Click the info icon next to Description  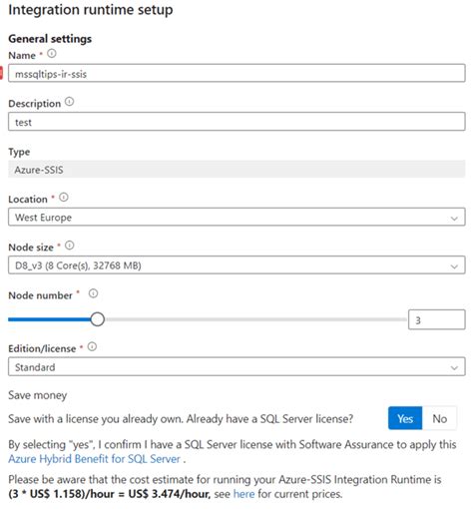[x=69, y=102]
